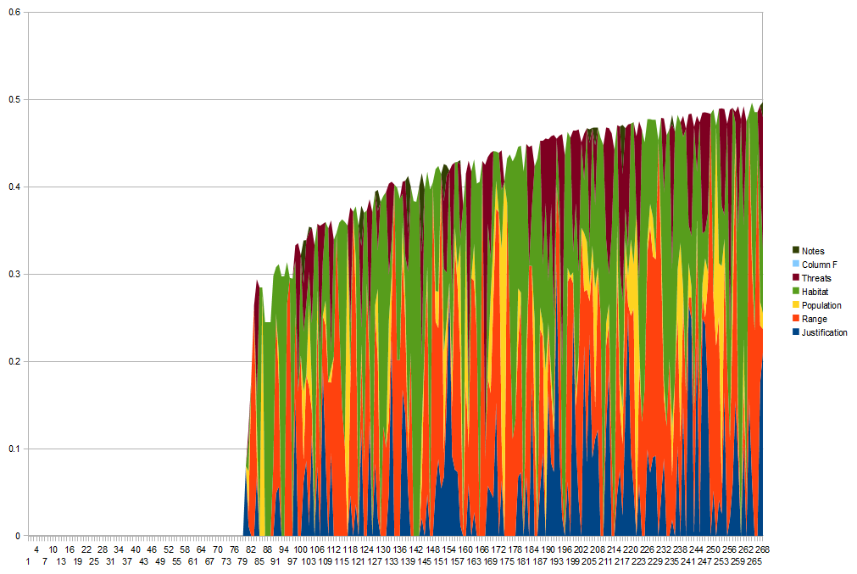Select the horizontal axis label 100
Screen dimensions: 857x574
(x=301, y=550)
